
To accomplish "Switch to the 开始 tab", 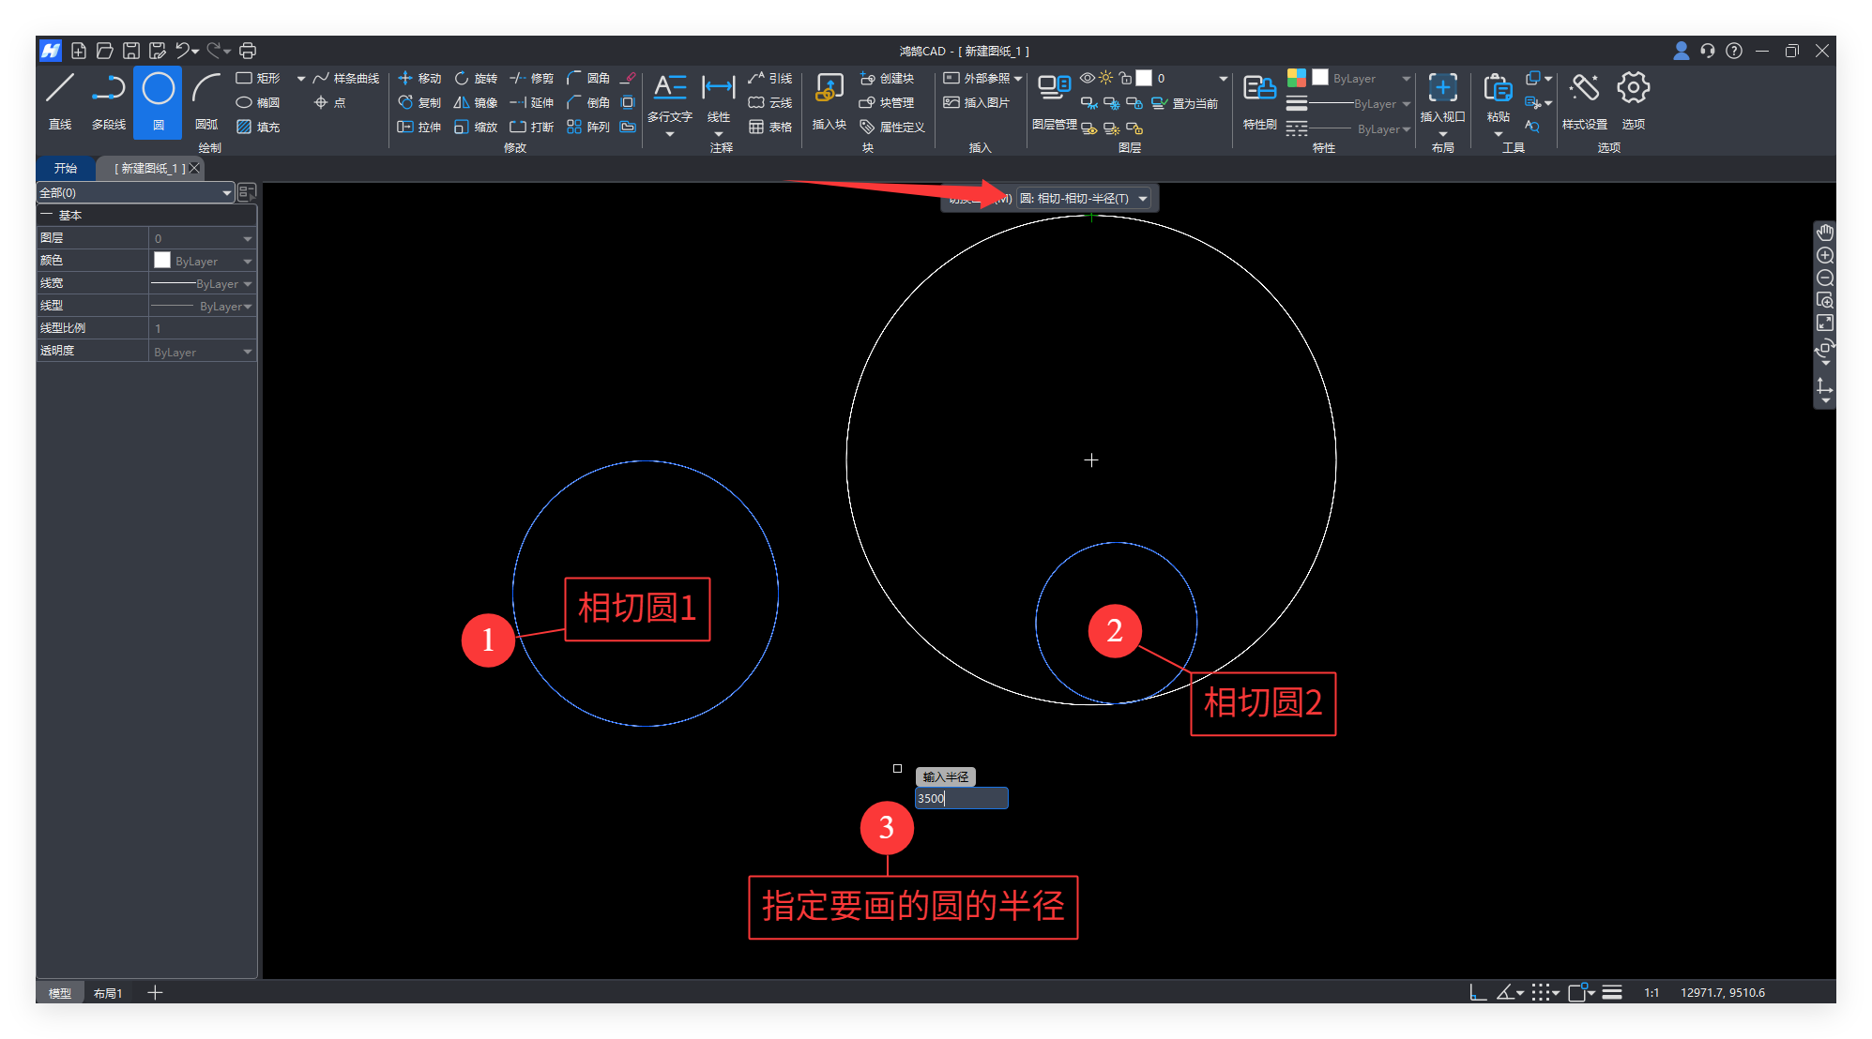I will tap(66, 168).
